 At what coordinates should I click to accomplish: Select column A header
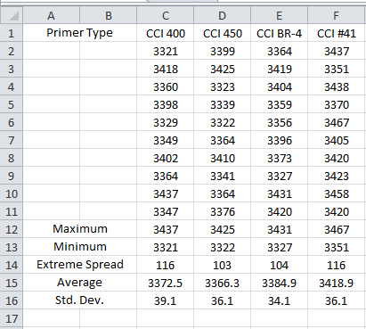[51, 15]
